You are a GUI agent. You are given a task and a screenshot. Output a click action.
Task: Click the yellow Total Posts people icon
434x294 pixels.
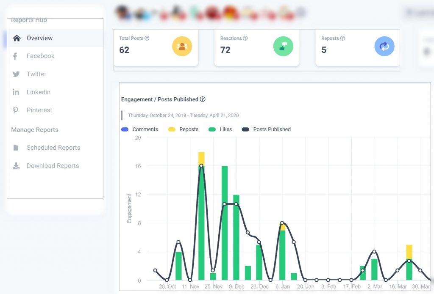coord(182,46)
